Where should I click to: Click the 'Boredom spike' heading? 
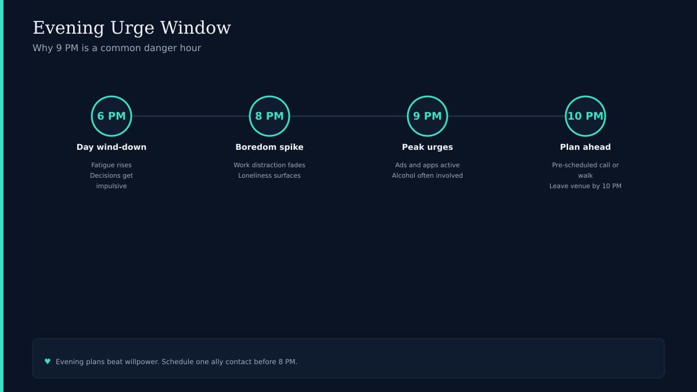270,147
